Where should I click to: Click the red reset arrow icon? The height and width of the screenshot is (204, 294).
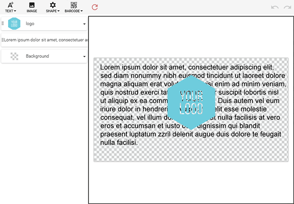pos(95,7)
